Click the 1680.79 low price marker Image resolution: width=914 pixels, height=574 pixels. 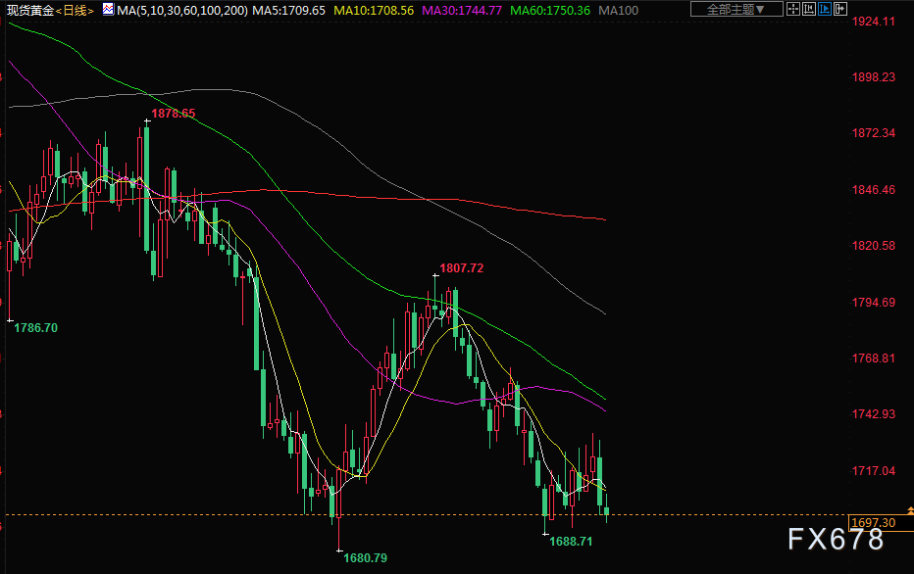point(365,557)
